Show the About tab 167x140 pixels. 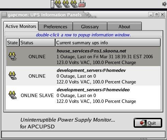tap(124, 27)
